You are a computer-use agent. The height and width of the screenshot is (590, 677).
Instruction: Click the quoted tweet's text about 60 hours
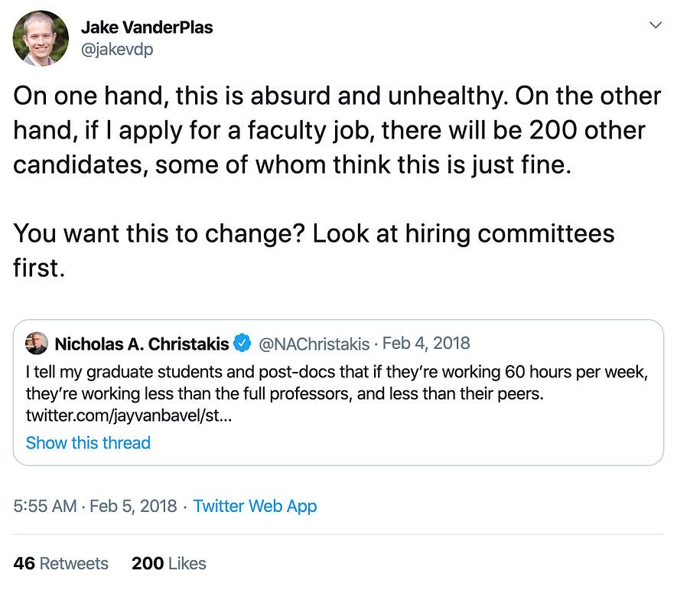point(306,383)
